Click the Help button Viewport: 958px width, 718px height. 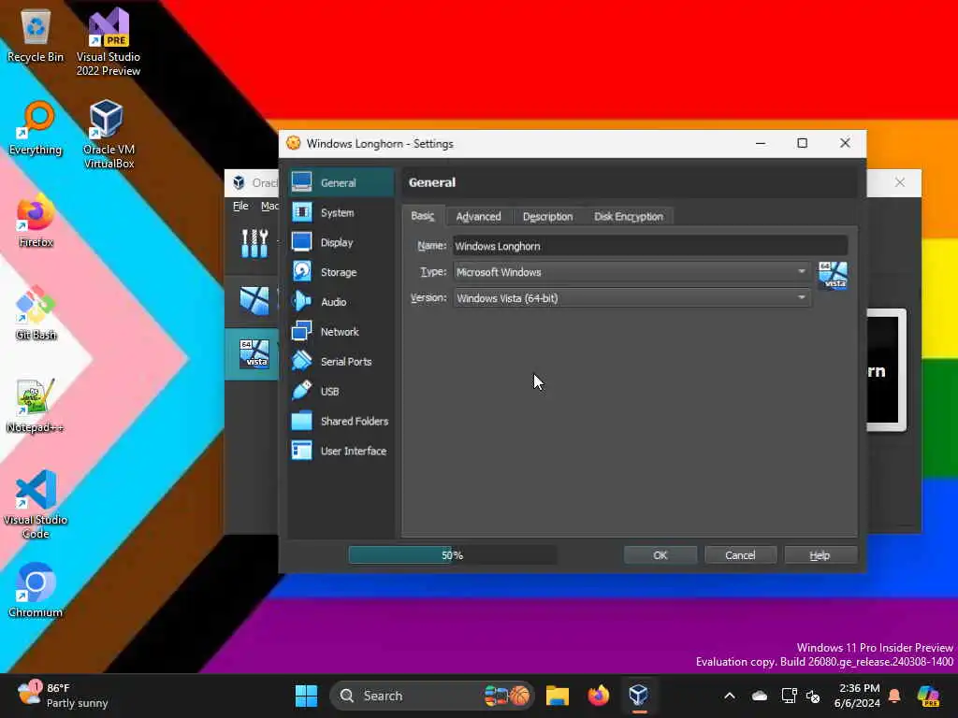(x=820, y=555)
